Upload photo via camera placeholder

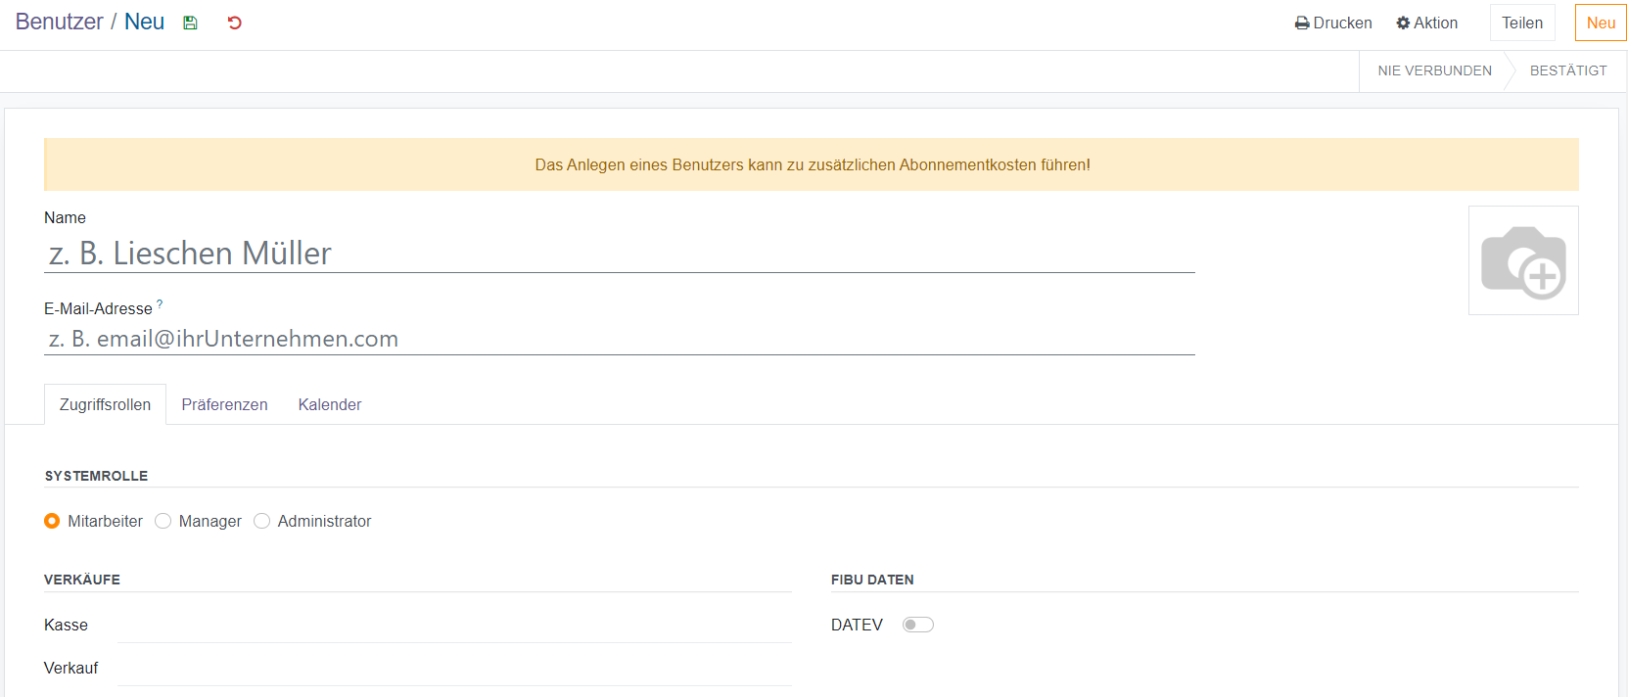pyautogui.click(x=1522, y=260)
